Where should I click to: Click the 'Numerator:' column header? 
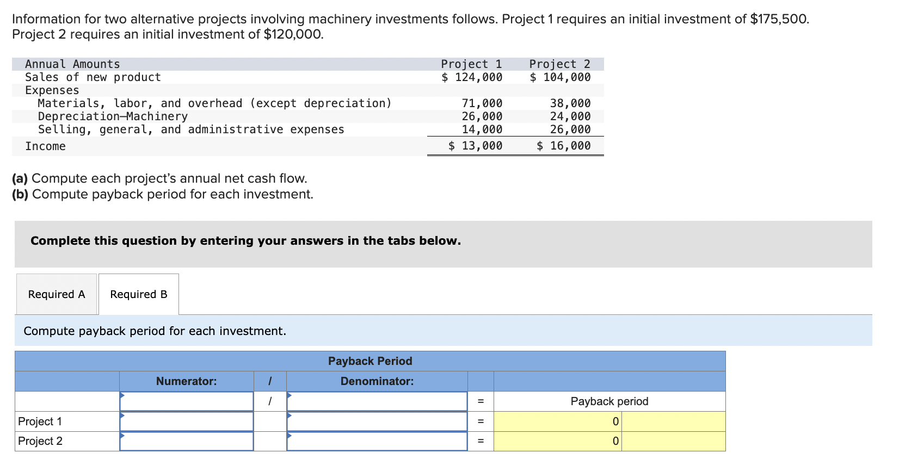click(x=187, y=381)
